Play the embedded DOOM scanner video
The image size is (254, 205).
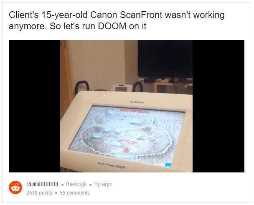(126, 106)
